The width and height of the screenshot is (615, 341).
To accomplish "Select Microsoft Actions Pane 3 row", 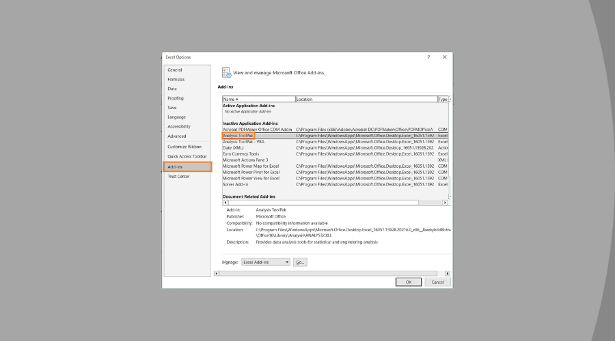I will (x=335, y=160).
